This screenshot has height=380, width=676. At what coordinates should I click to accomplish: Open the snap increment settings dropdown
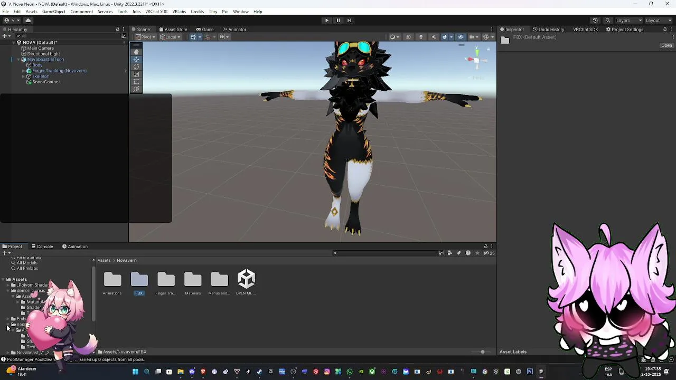click(224, 37)
